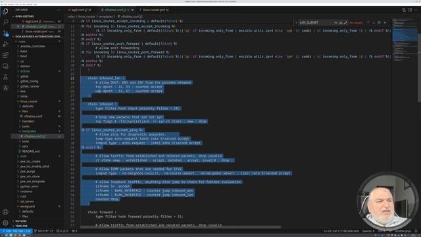Open editor more actions ellipsis

pos(416,10)
